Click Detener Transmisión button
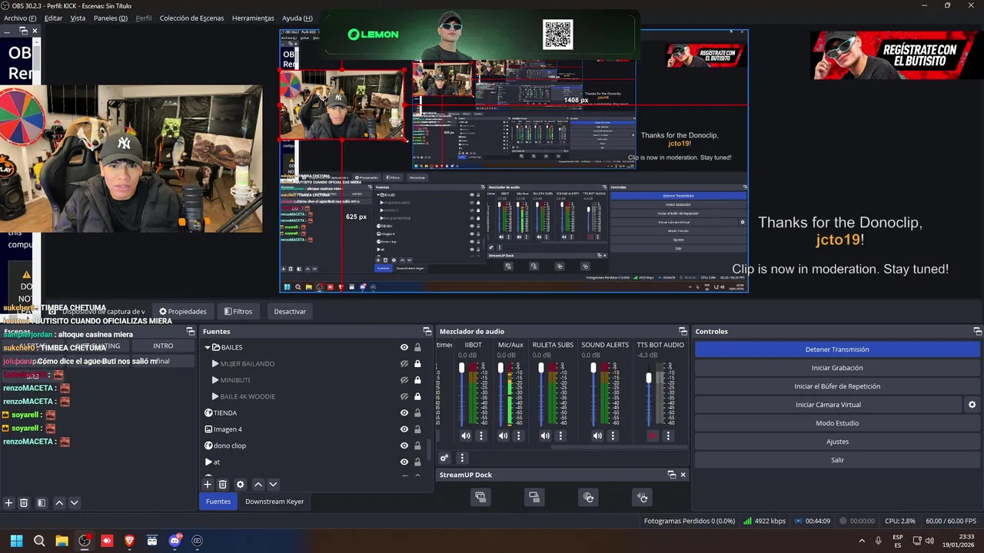Image resolution: width=984 pixels, height=553 pixels. 837,349
